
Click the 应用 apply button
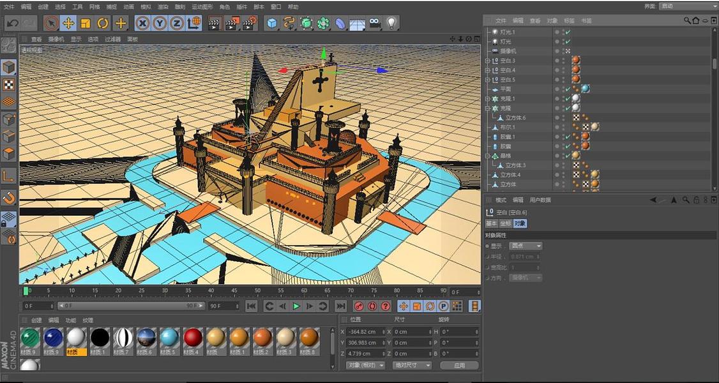point(460,365)
